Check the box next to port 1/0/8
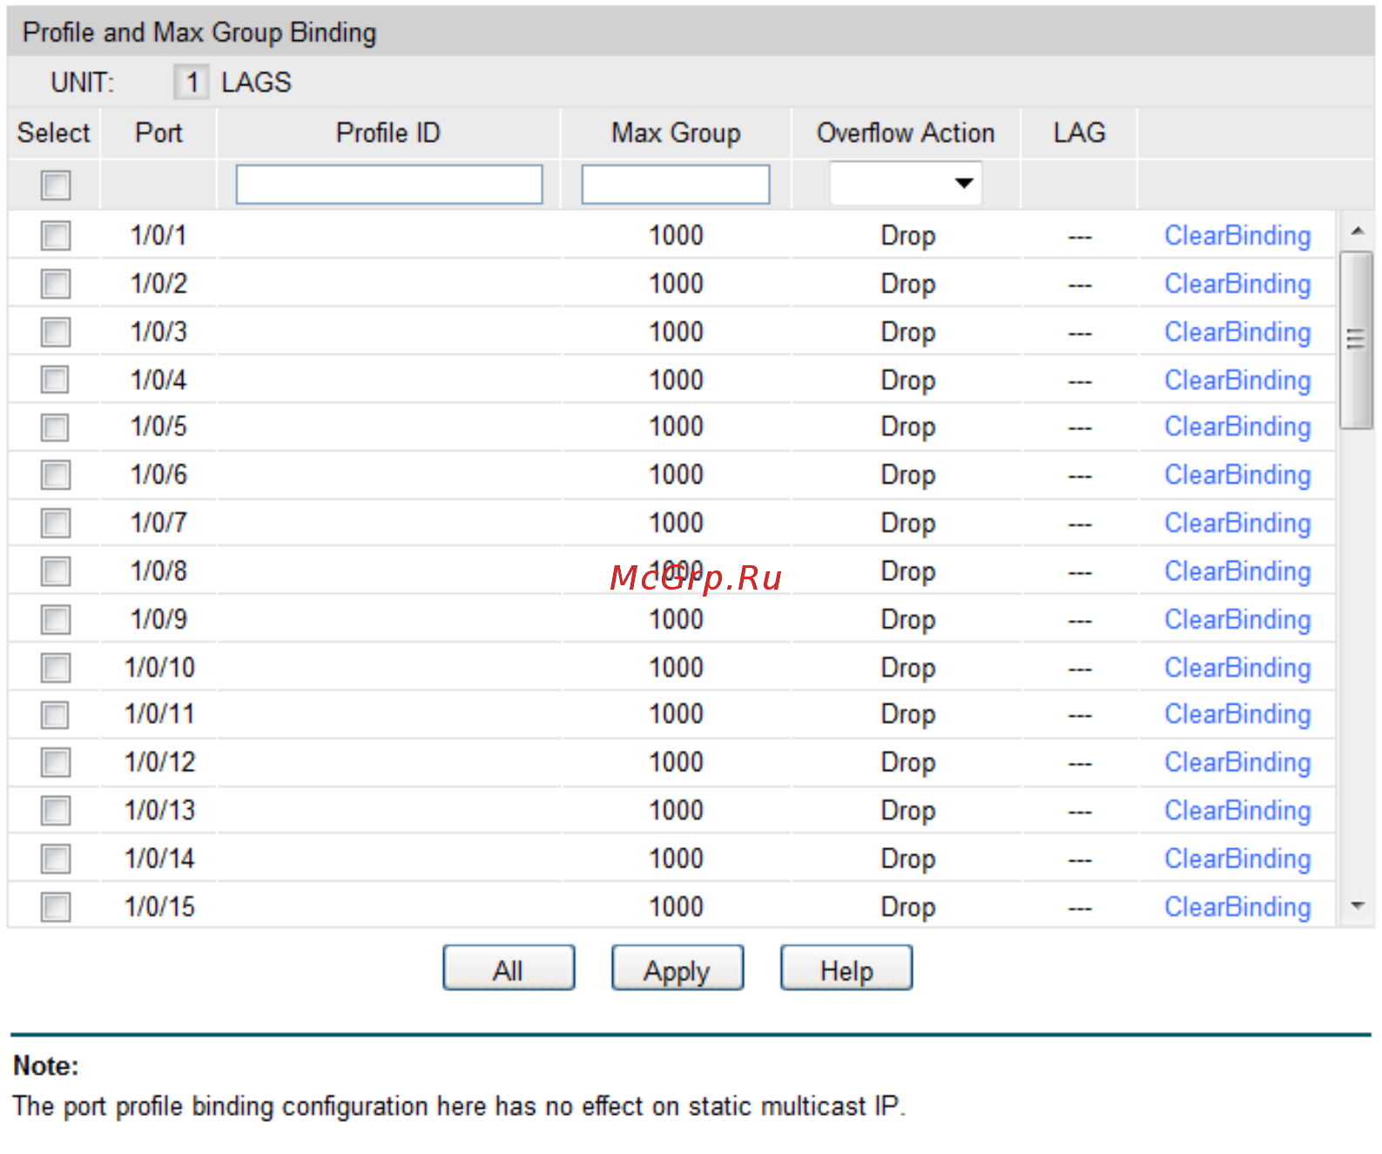 click(x=56, y=571)
